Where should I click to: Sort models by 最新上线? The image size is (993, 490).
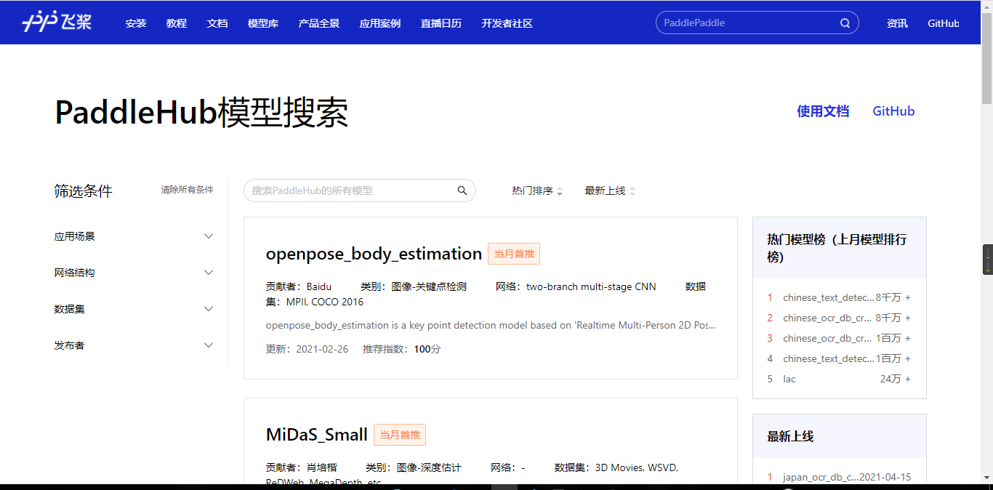pos(610,190)
